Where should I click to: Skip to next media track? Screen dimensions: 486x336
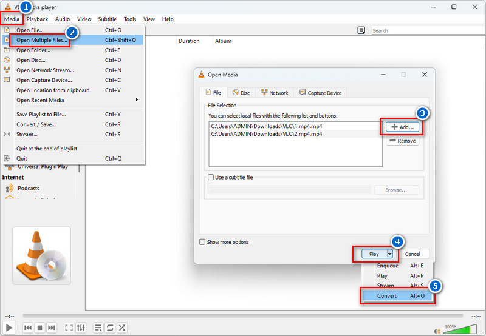click(x=52, y=328)
